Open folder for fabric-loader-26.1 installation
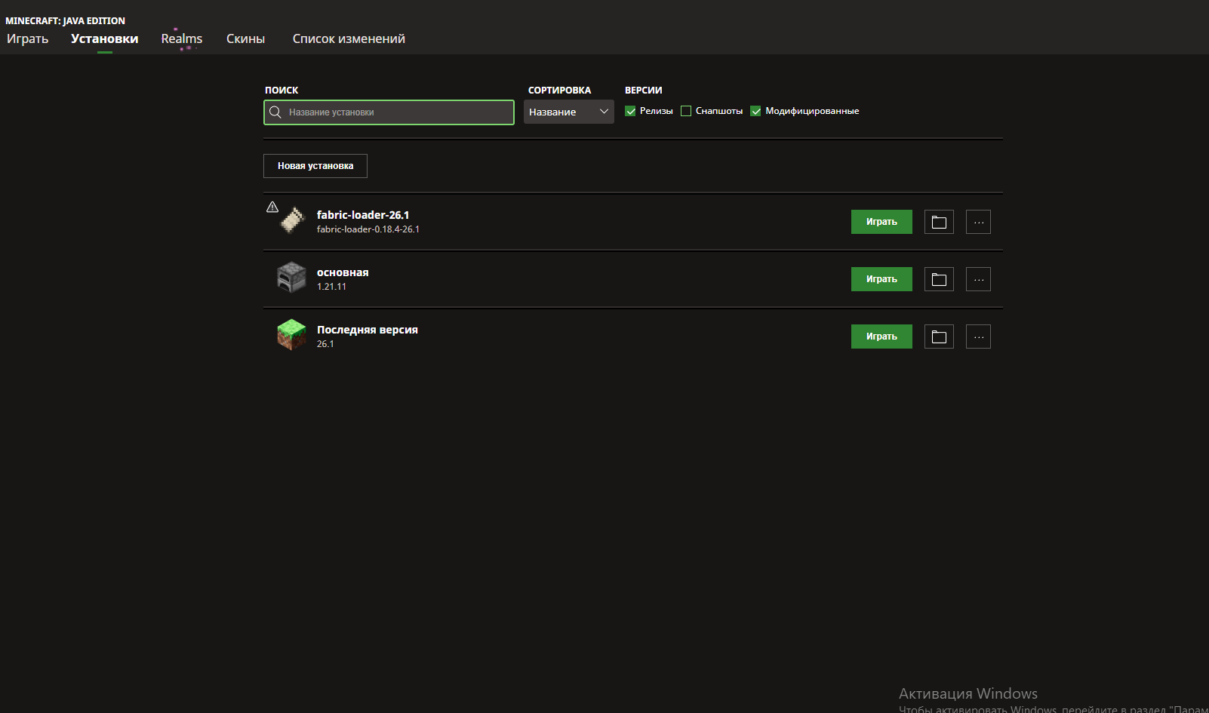Screen dimensions: 1209x713 (939, 222)
